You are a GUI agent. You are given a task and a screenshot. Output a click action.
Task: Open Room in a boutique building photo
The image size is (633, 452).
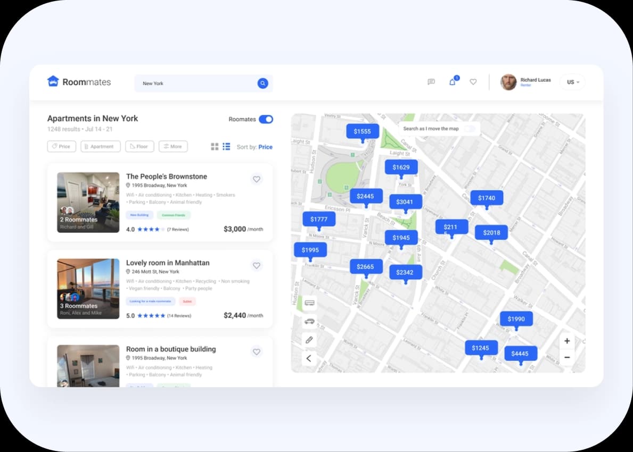tap(88, 366)
